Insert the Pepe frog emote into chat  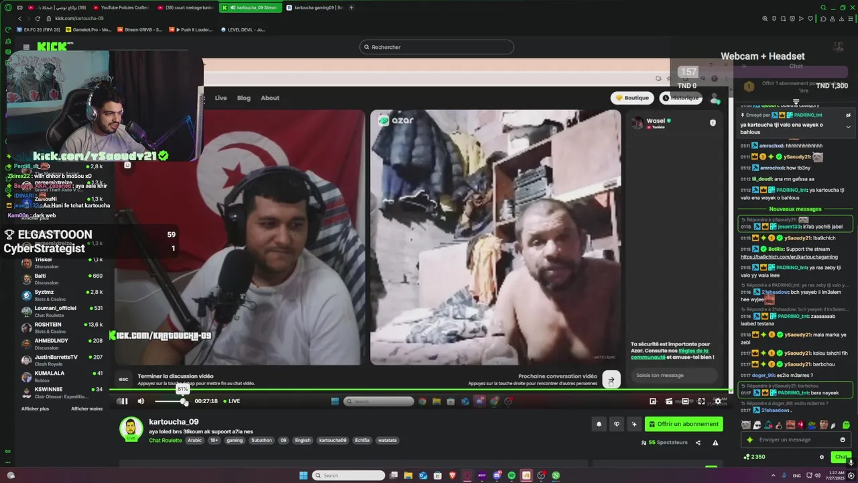point(812,425)
